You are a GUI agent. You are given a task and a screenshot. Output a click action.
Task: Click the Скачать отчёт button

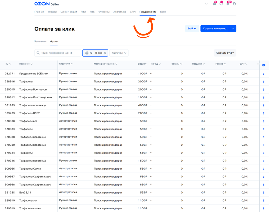click(x=225, y=53)
